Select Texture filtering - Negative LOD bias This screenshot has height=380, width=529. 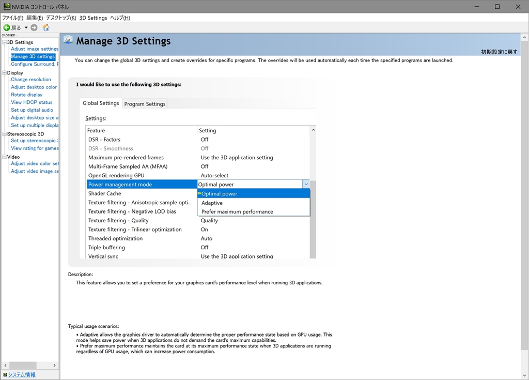tap(142, 211)
